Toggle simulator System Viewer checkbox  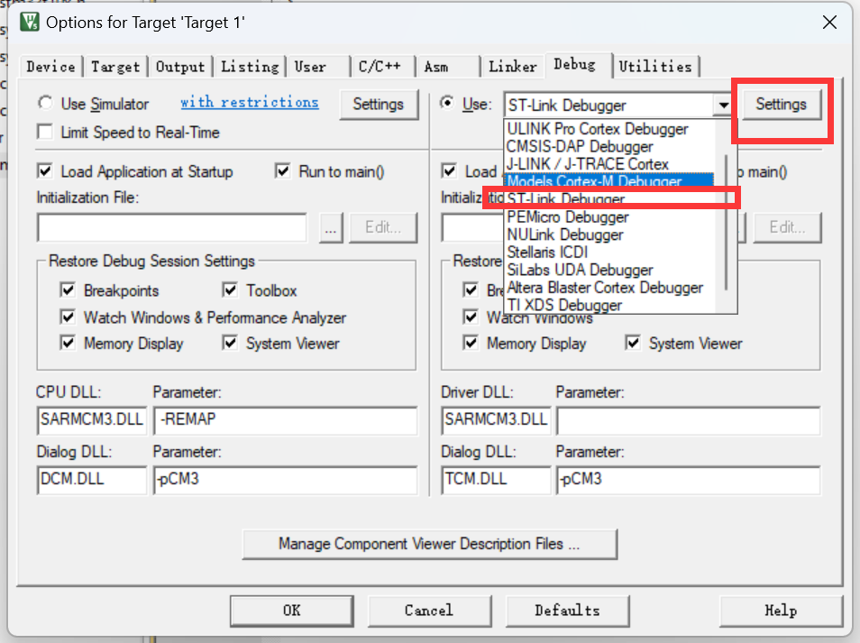(230, 343)
